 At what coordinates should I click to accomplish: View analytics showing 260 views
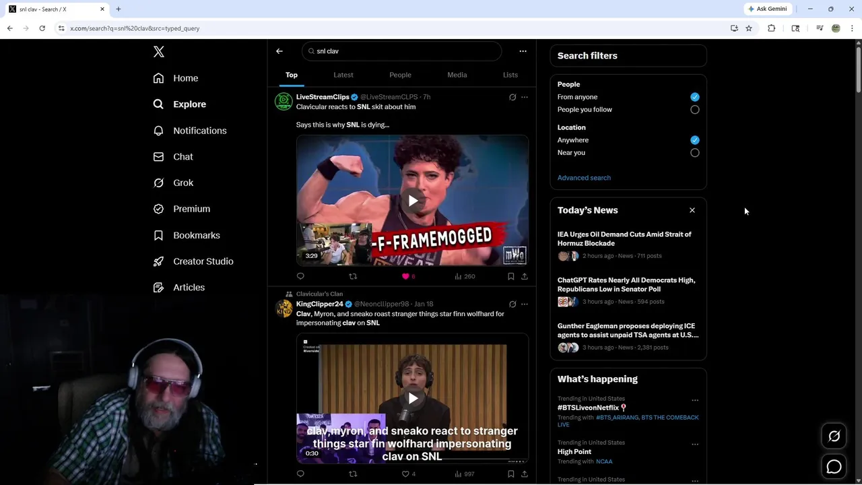[x=465, y=276]
